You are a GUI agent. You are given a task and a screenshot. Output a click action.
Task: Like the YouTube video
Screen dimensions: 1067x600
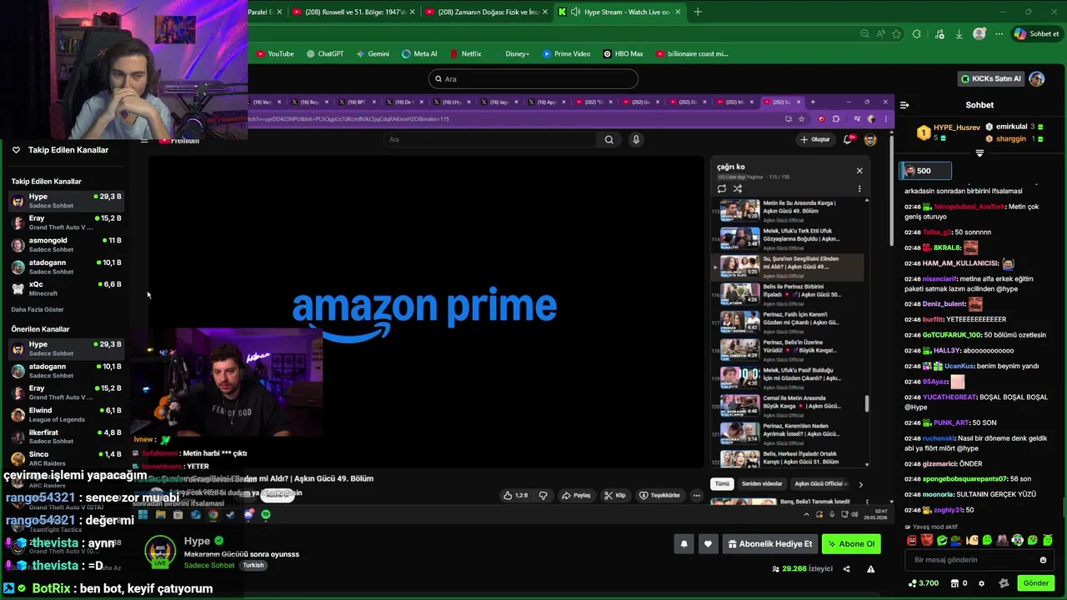tap(515, 495)
